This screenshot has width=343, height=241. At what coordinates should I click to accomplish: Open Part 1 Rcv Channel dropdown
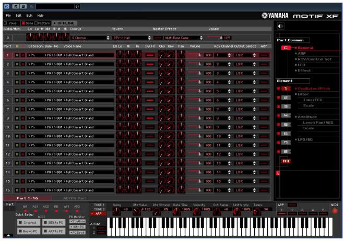point(223,55)
